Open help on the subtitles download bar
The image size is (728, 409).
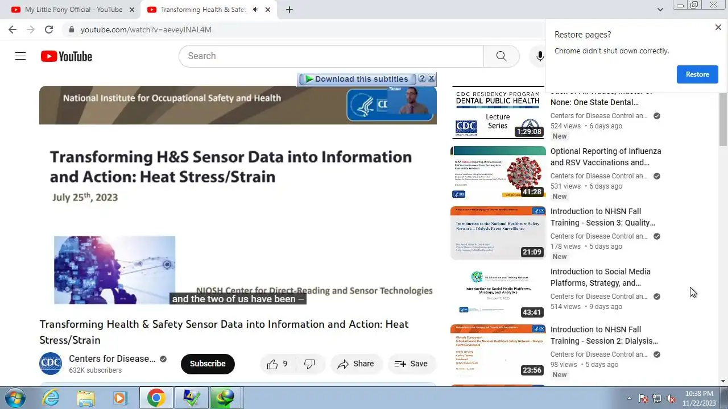pos(422,78)
